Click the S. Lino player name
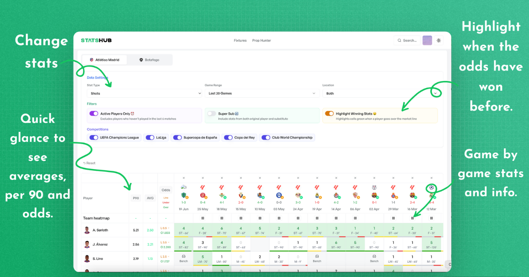529x277 pixels. (98, 259)
